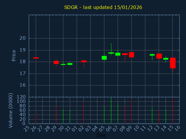The width and height of the screenshot is (186, 139).
Task: Click the Day label below the x-axis
Action: 101,135
